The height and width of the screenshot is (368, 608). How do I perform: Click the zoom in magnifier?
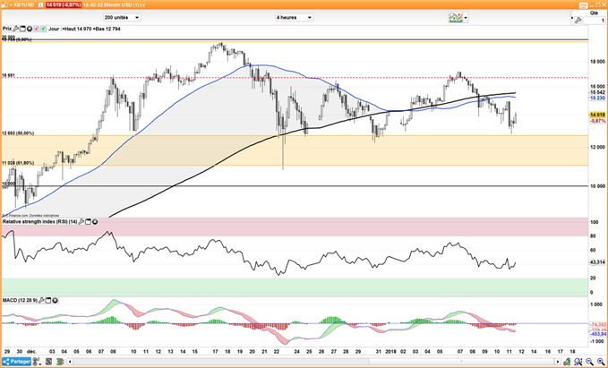tap(601, 362)
